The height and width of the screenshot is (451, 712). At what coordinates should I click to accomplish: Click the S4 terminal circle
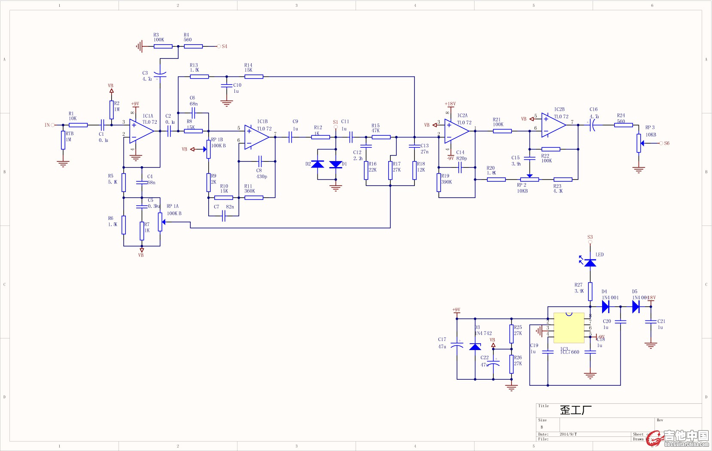tap(219, 46)
